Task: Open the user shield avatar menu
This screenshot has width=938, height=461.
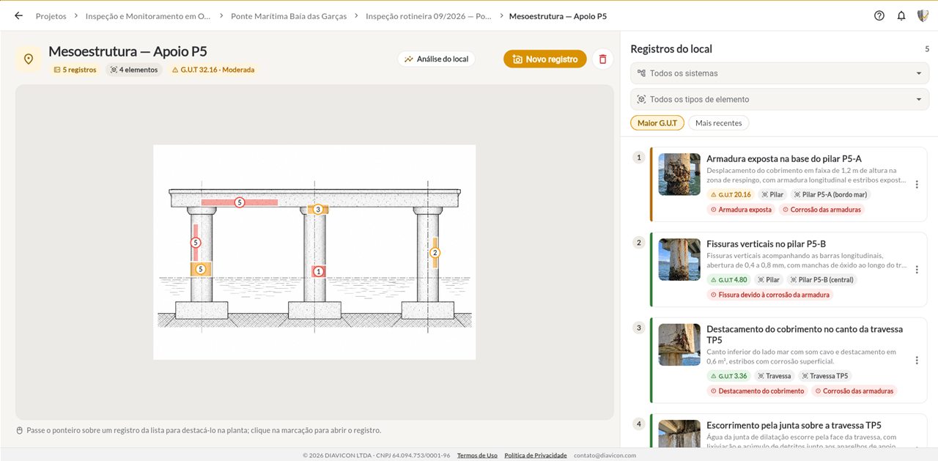Action: point(923,15)
